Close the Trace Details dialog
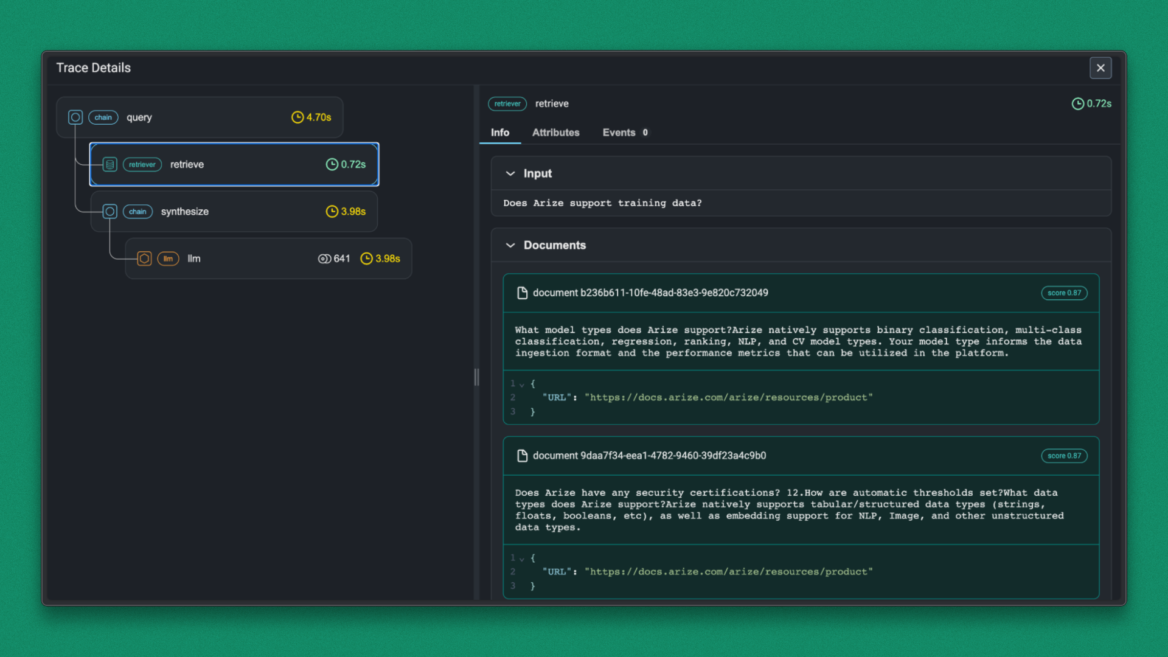The width and height of the screenshot is (1168, 657). (x=1100, y=68)
